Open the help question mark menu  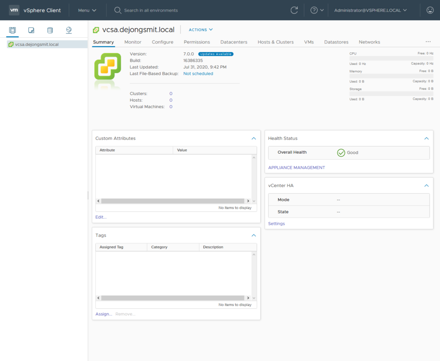(317, 10)
